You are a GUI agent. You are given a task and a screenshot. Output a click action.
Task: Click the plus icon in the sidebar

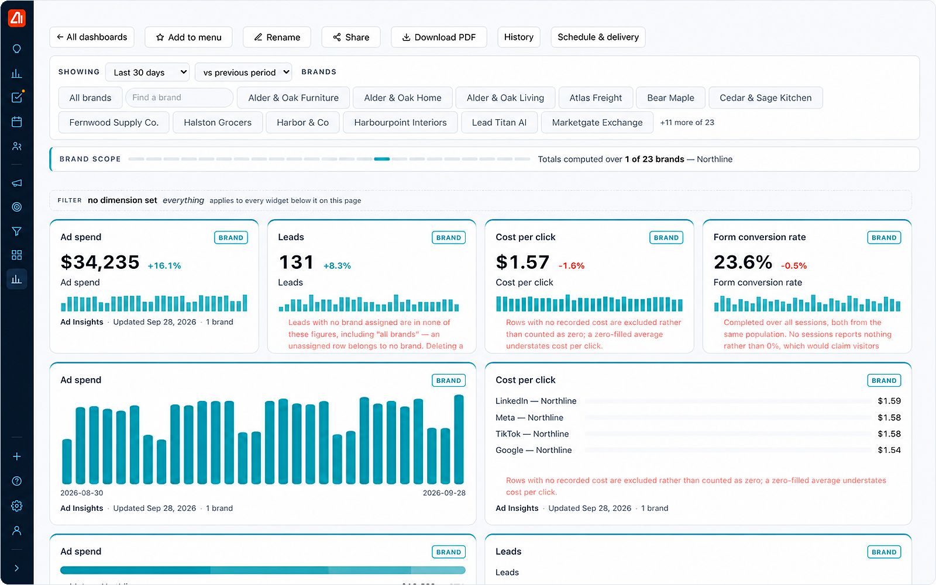point(17,456)
